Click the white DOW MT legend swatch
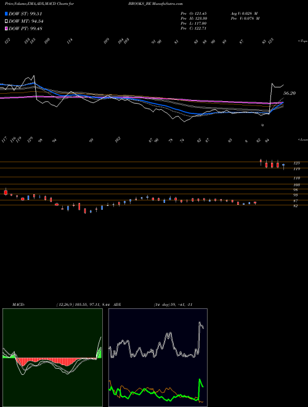This screenshot has height=407, width=308. pos(7,22)
